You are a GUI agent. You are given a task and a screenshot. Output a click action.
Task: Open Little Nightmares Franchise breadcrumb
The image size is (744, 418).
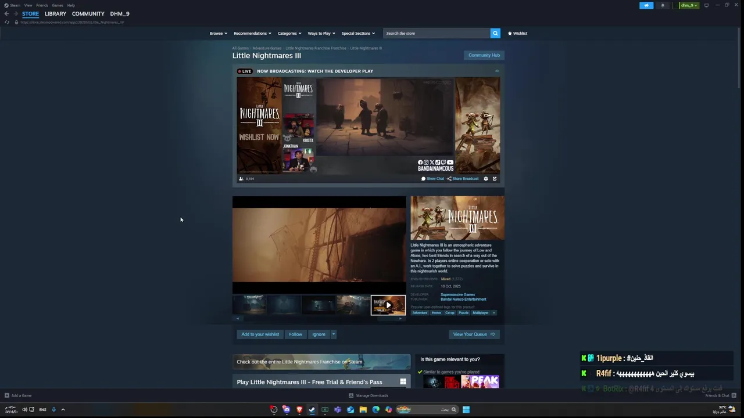click(x=316, y=48)
